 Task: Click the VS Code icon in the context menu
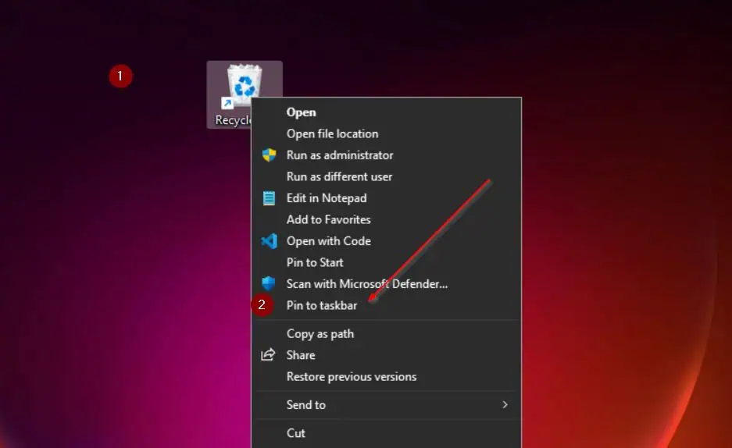tap(269, 241)
